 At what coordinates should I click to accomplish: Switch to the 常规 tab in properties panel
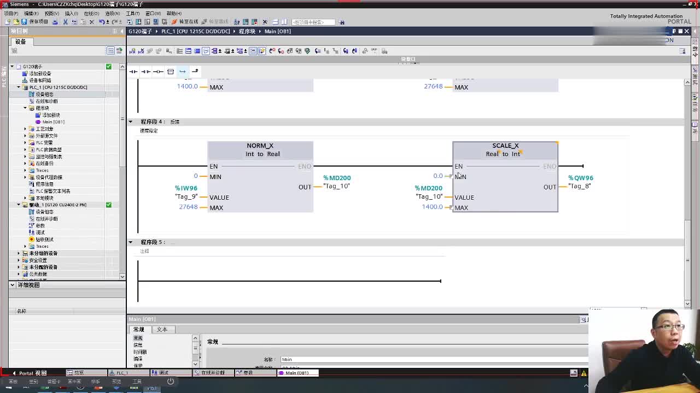coord(138,330)
